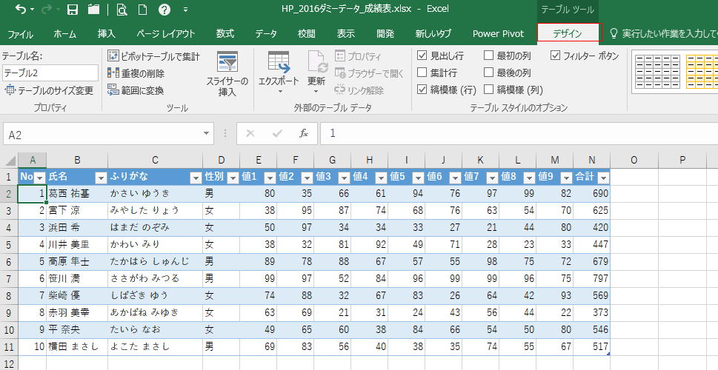Switch to the Power Pivot tab
Viewport: 718px width, 370px height.
[x=498, y=33]
